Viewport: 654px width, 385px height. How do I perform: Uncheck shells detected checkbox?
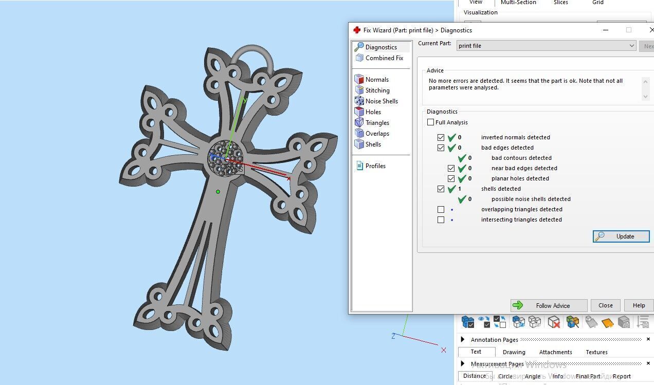click(441, 189)
